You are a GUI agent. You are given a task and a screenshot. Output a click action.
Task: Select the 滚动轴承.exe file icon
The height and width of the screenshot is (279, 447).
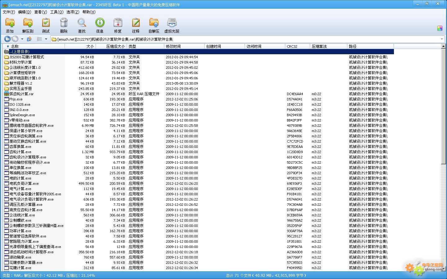pos(7,257)
